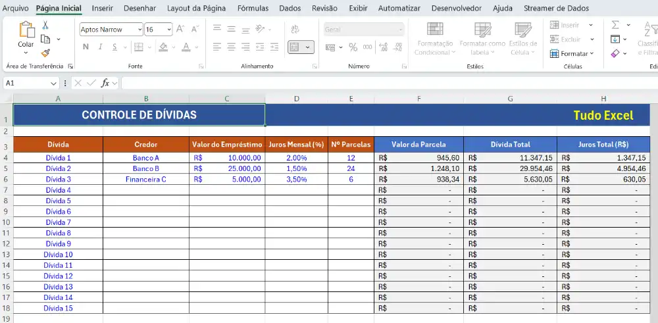
Task: Increase the indent
Action: coord(274,47)
